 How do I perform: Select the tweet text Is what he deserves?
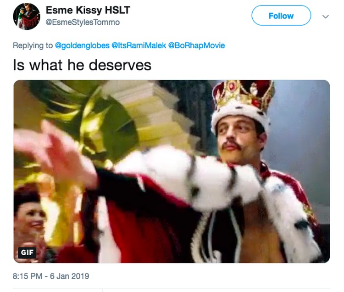pos(82,65)
